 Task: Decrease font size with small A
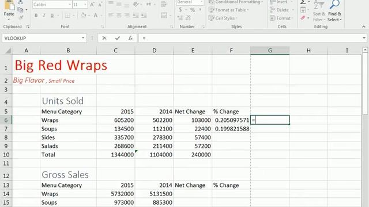pyautogui.click(x=100, y=5)
